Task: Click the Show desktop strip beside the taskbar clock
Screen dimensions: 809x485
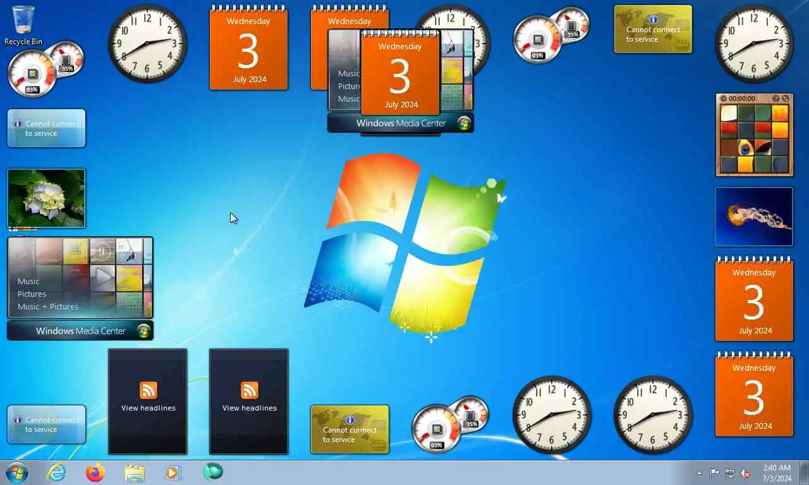Action: pyautogui.click(x=805, y=472)
